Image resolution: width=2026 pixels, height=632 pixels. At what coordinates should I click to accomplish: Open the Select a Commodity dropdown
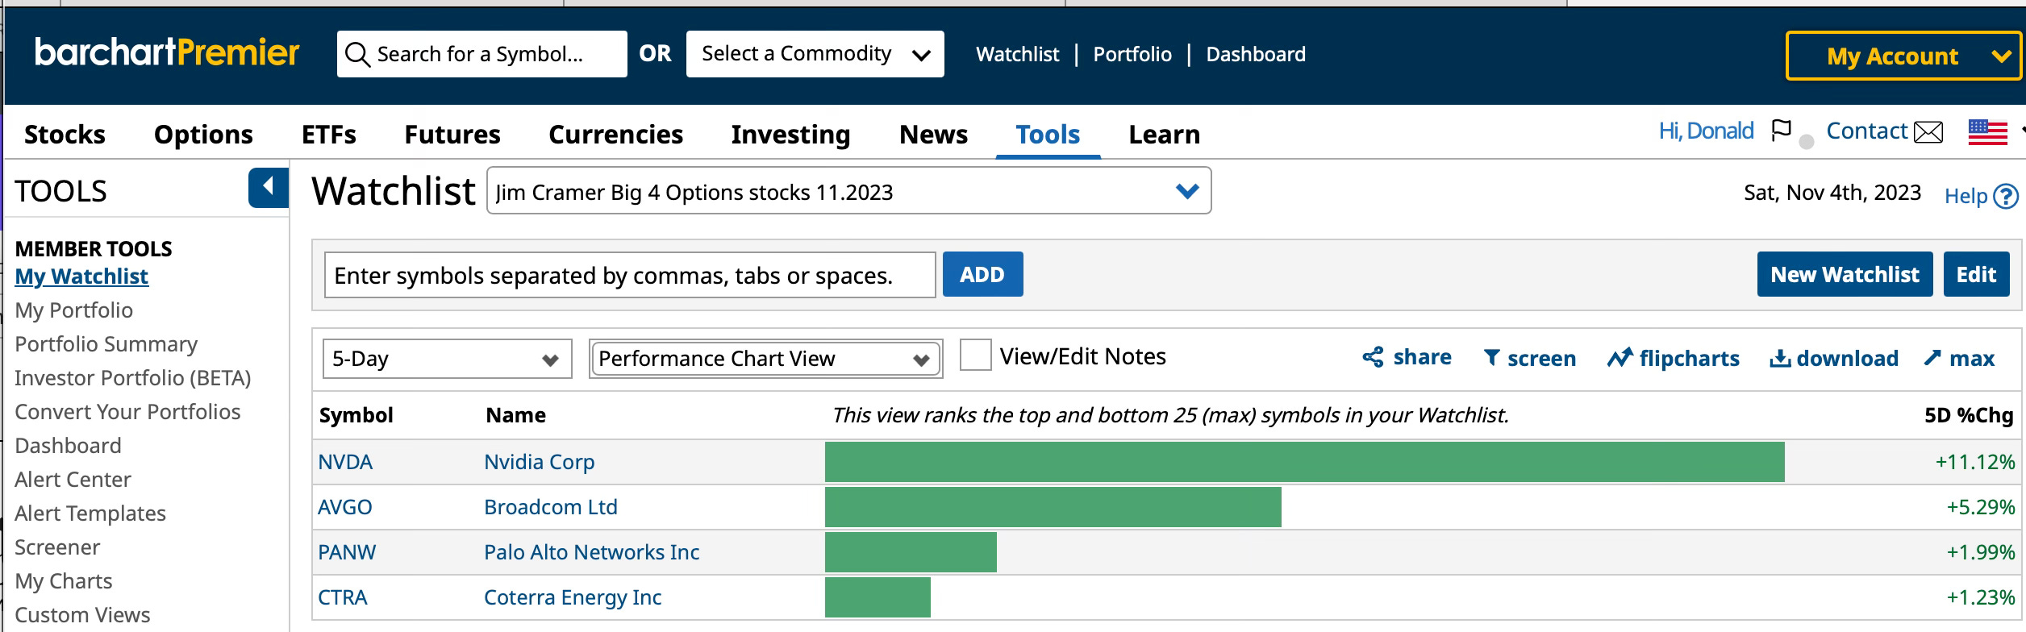[x=815, y=54]
